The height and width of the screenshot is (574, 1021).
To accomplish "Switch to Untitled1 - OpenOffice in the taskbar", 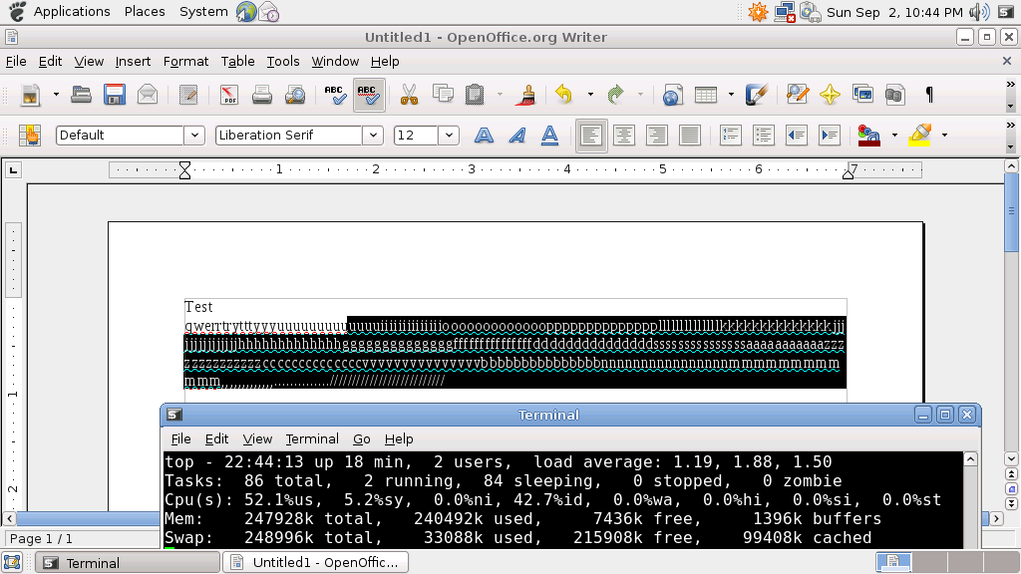I will [316, 563].
